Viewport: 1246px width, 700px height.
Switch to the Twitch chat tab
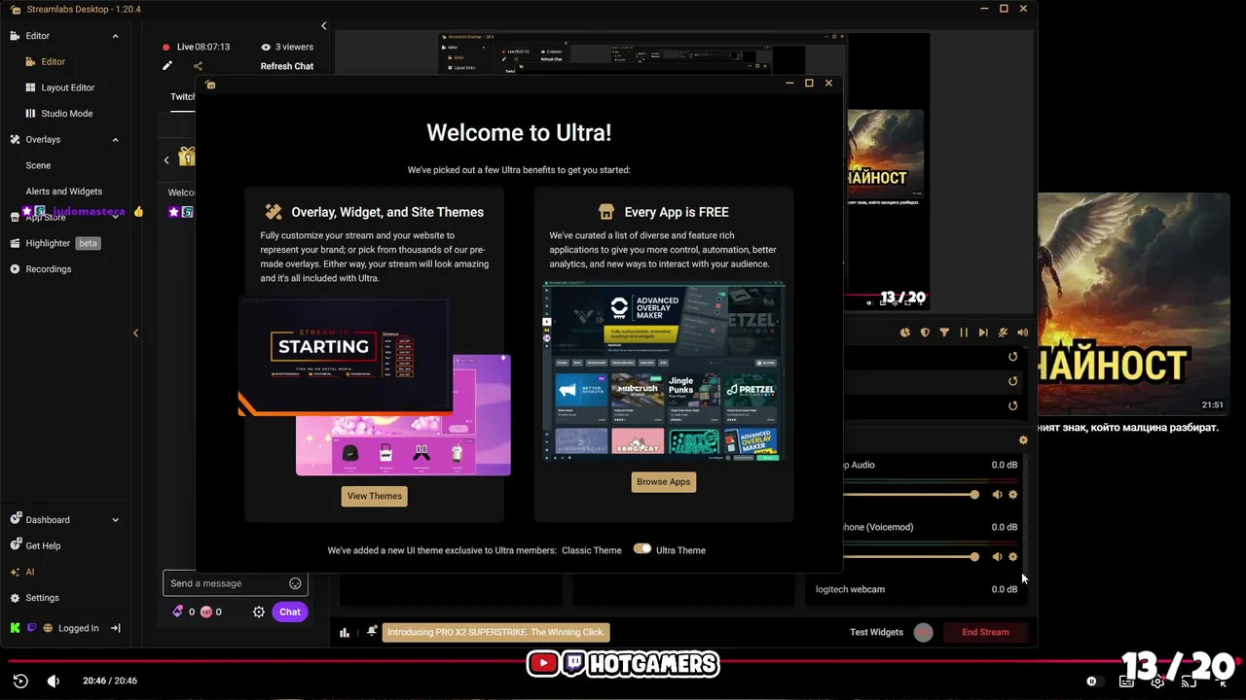point(183,97)
